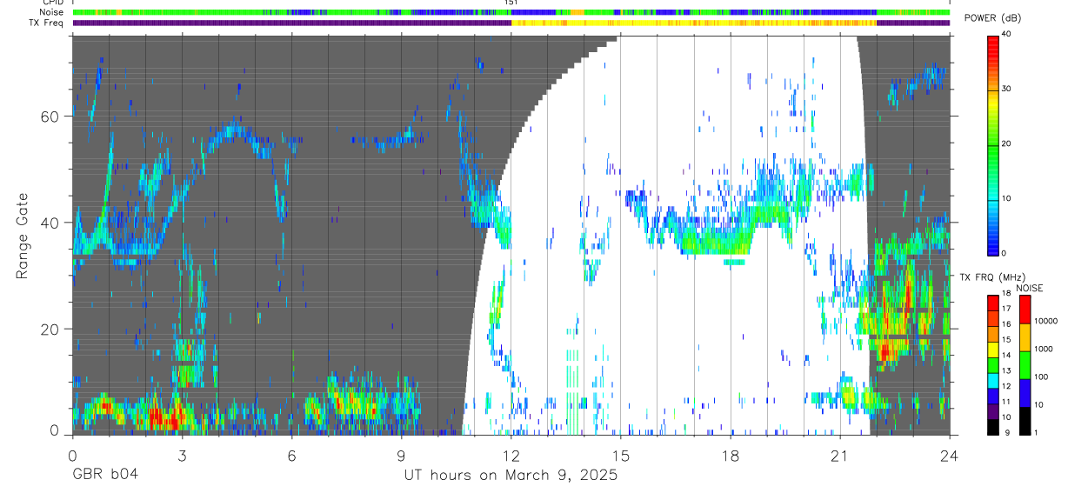The height and width of the screenshot is (493, 1068).
Task: Click the cyan segment of the TX FRQ colorbar
Action: point(992,381)
